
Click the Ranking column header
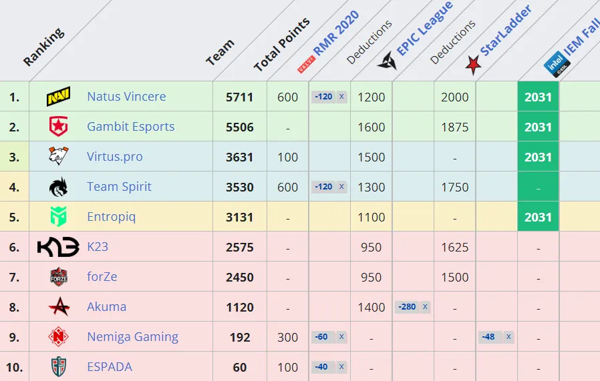(x=43, y=47)
